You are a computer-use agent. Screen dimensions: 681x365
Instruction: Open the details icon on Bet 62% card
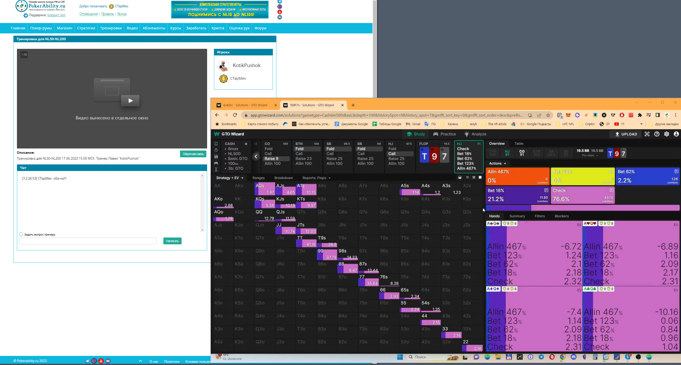pyautogui.click(x=676, y=172)
